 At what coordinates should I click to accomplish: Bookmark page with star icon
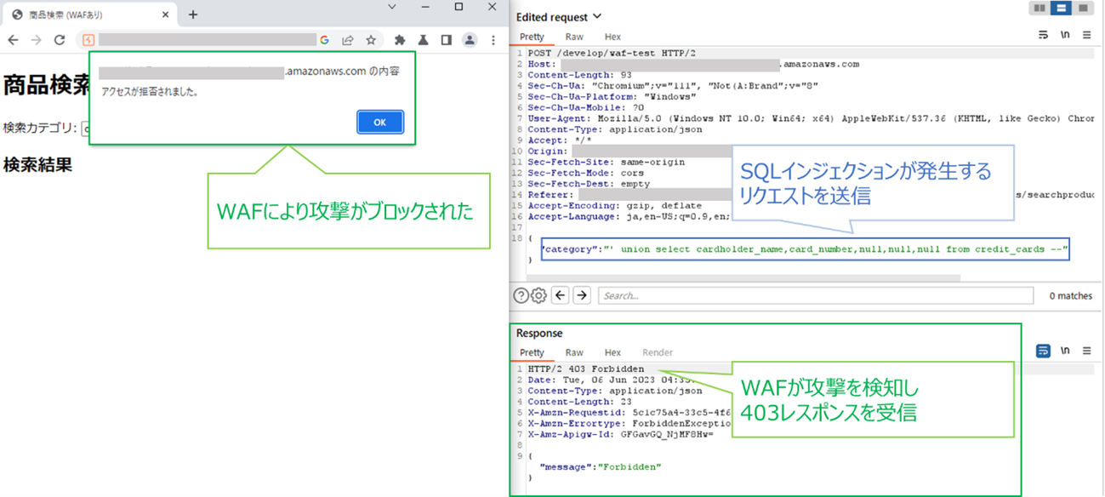(x=371, y=40)
